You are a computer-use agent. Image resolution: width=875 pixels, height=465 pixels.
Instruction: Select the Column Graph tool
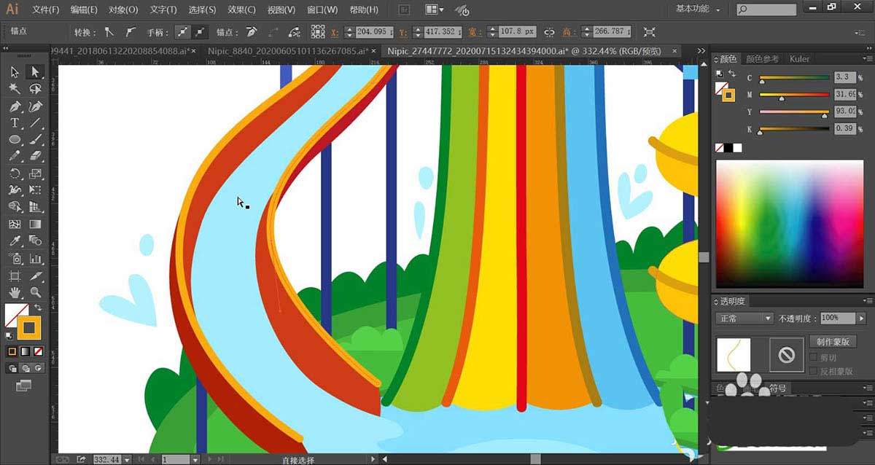coord(34,259)
